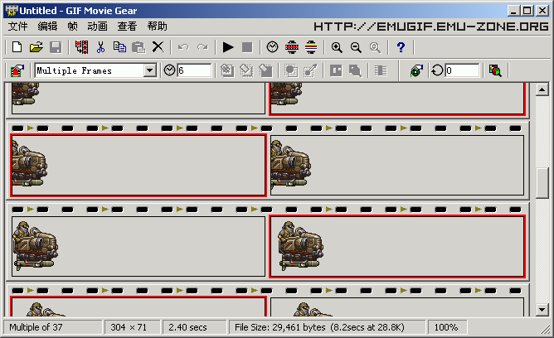This screenshot has height=338, width=554.
Task: Click the vertical scrollbar thumb
Action: click(x=542, y=183)
